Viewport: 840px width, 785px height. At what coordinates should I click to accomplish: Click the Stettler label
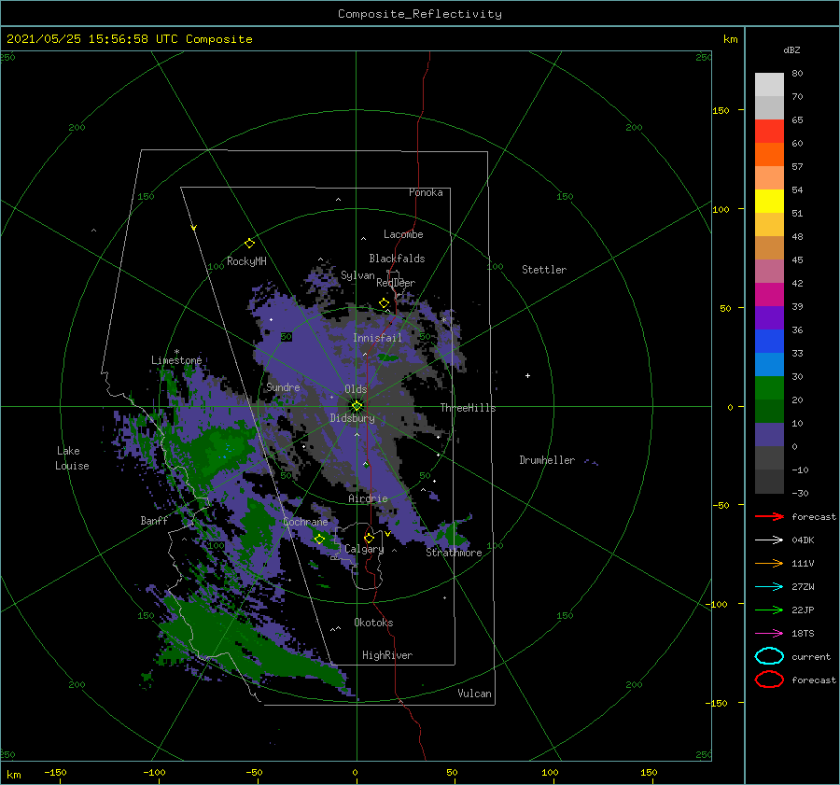(544, 270)
